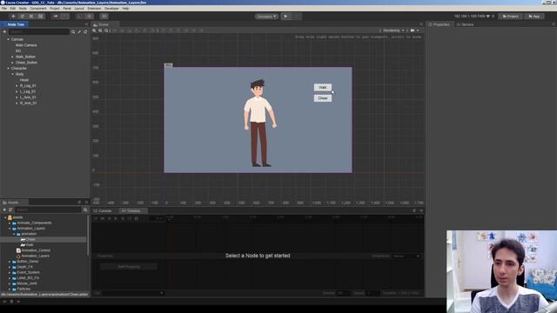Switch to the Node Tree tab

tap(14, 24)
